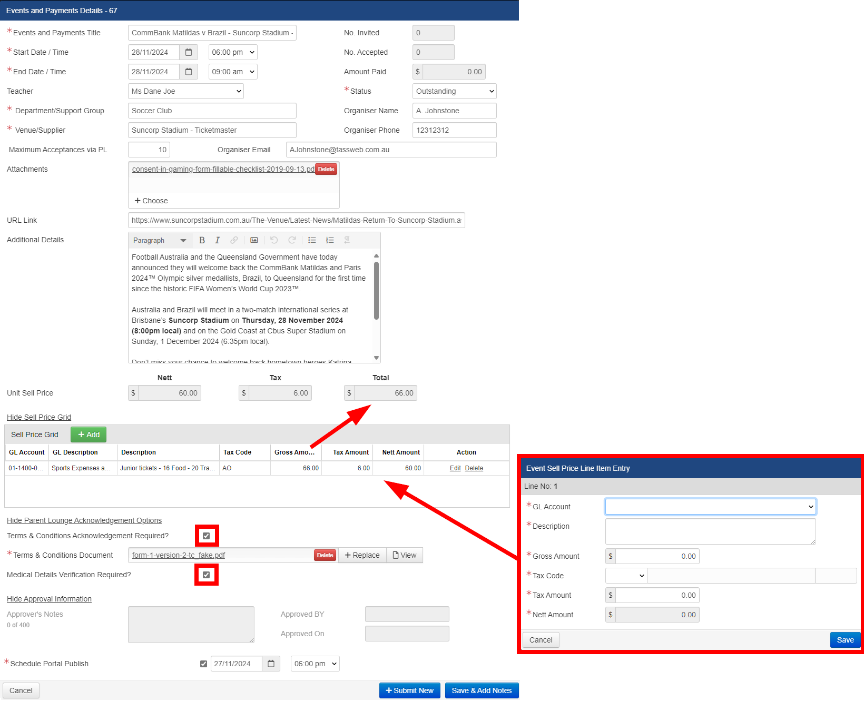Screen dimensions: 864x701
Task: Click the Gross Amount column header
Action: click(296, 452)
